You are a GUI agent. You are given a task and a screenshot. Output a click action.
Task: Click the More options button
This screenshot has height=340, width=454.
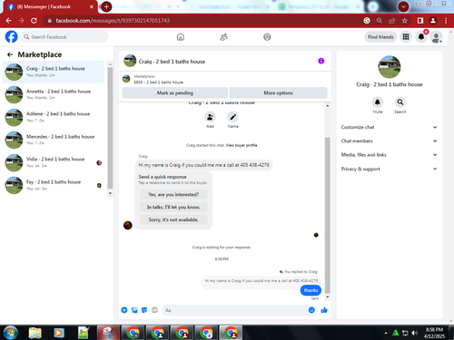pyautogui.click(x=278, y=92)
